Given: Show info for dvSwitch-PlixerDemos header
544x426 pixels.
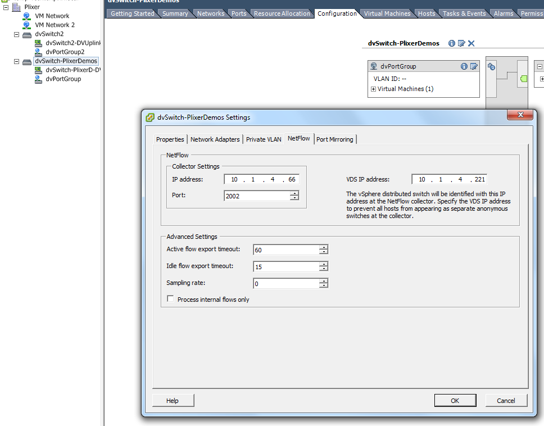Looking at the screenshot, I should coord(452,43).
